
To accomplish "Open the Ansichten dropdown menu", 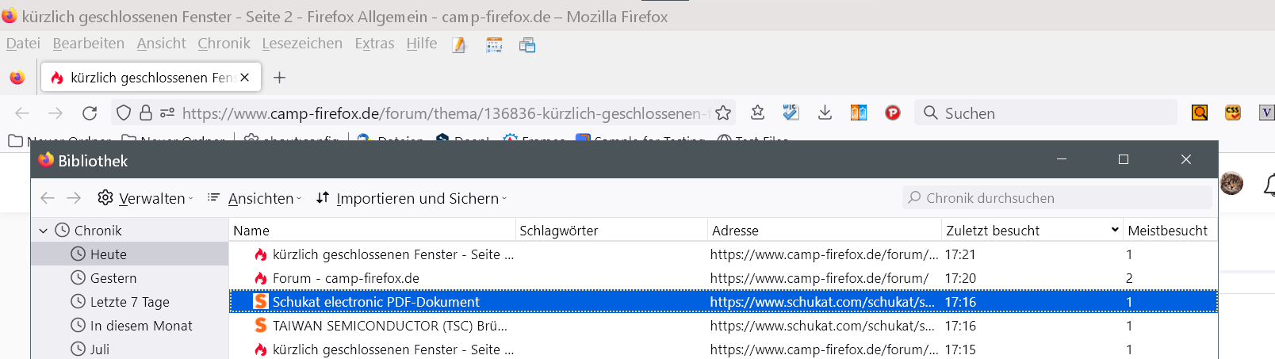I will coord(255,198).
